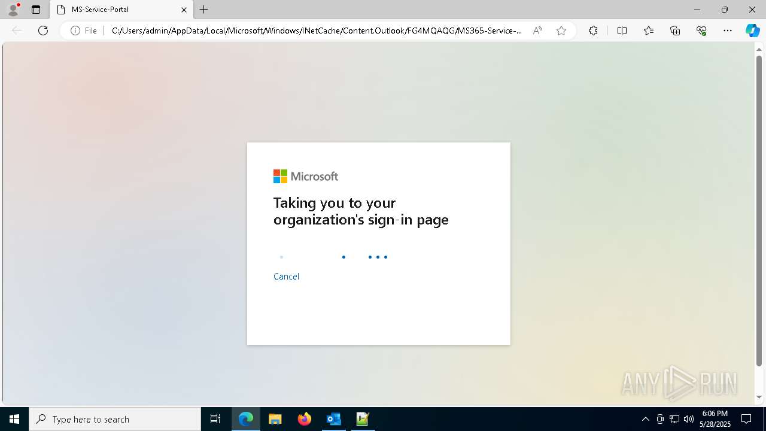The height and width of the screenshot is (431, 766).
Task: Go back to the previous page
Action: coord(17,31)
